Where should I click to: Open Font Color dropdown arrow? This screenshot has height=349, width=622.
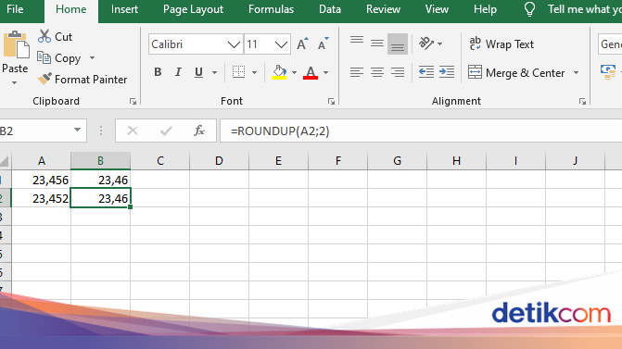click(326, 72)
